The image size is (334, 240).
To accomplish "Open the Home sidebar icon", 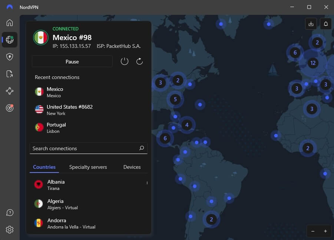I will (10, 23).
